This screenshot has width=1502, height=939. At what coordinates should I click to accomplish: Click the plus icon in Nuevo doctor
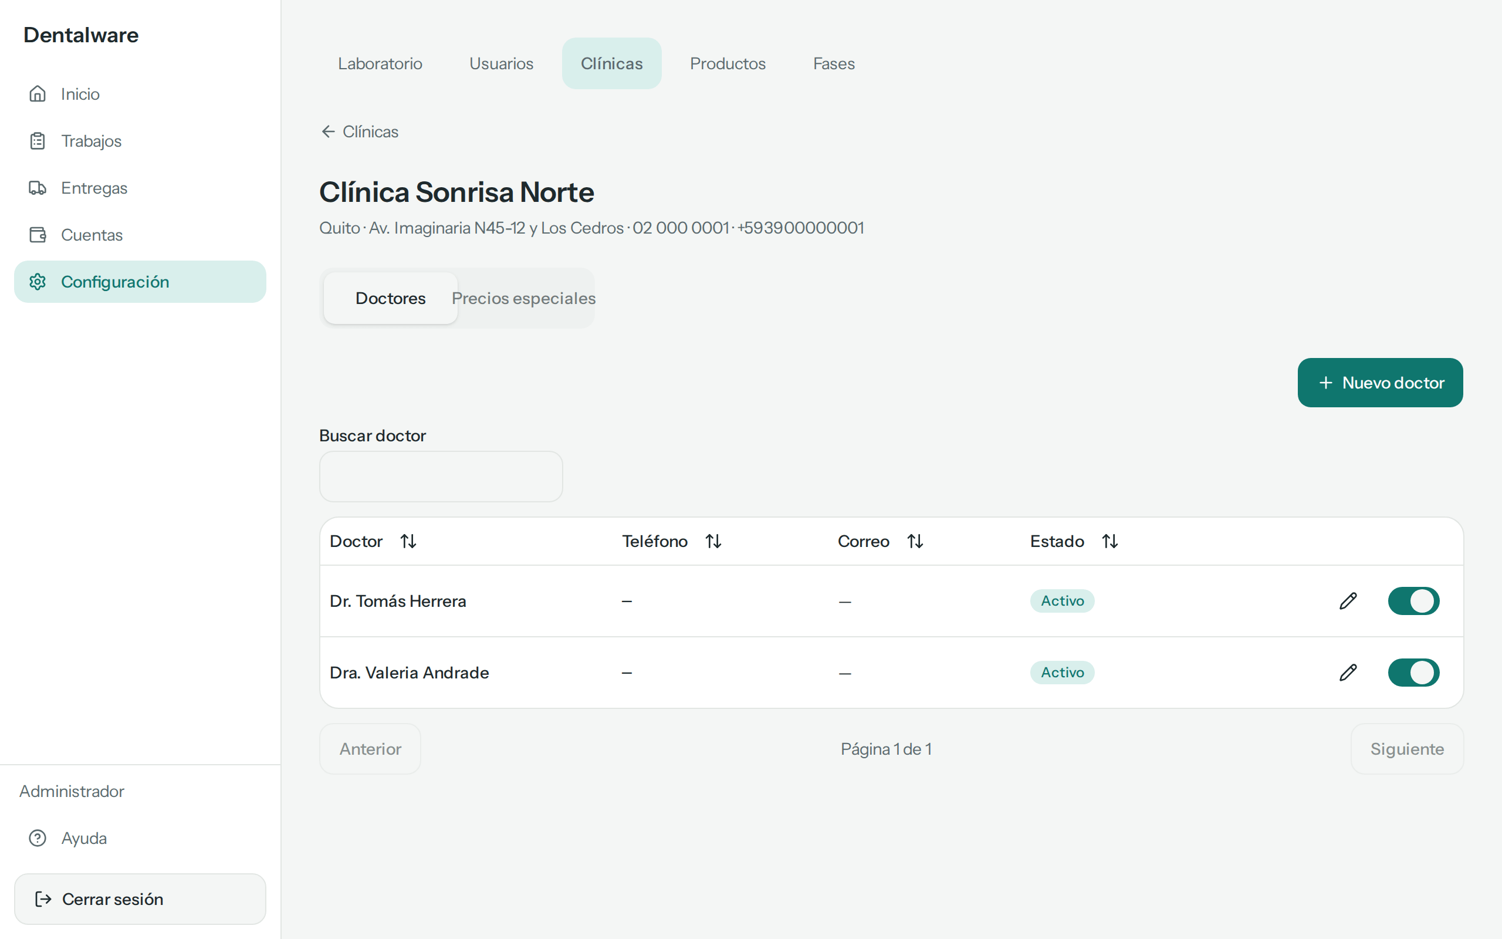[x=1326, y=383]
